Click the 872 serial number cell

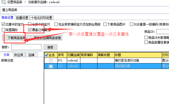[x=62, y=66]
